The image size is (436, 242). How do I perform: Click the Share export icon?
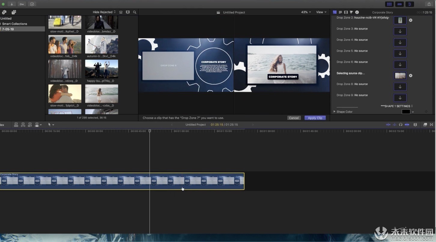pyautogui.click(x=429, y=4)
